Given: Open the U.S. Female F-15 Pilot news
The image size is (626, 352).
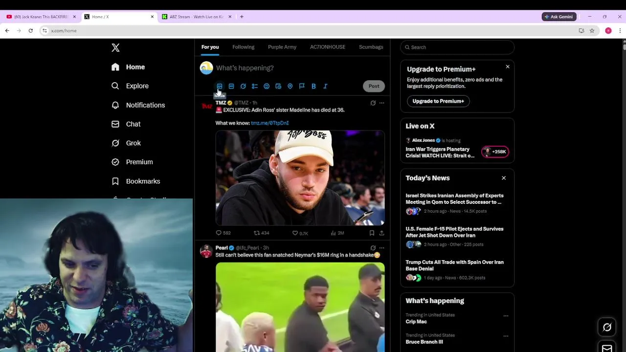Looking at the screenshot, I should point(457,237).
